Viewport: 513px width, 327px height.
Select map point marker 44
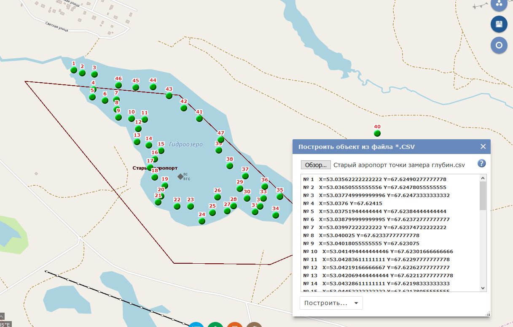tap(153, 87)
